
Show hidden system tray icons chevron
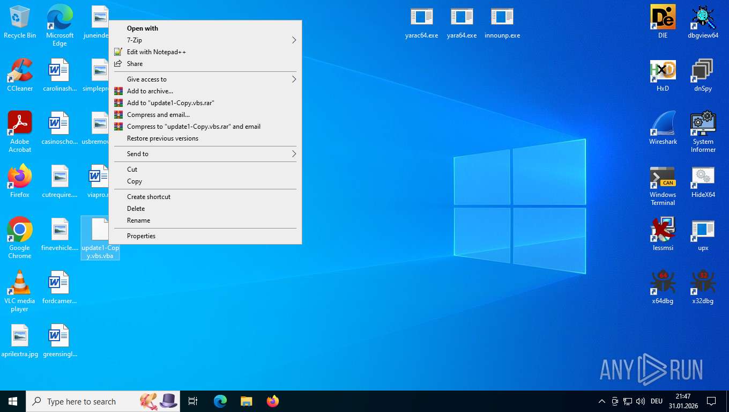pos(601,401)
